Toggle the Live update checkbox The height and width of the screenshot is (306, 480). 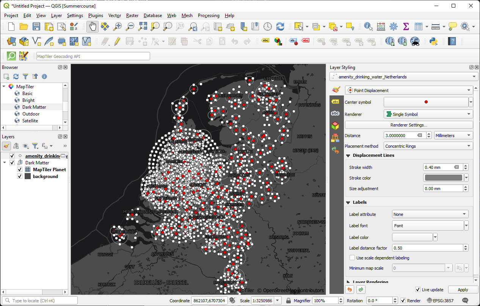418,290
